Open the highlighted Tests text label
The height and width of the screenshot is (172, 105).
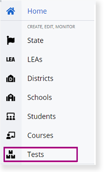[x=36, y=154]
